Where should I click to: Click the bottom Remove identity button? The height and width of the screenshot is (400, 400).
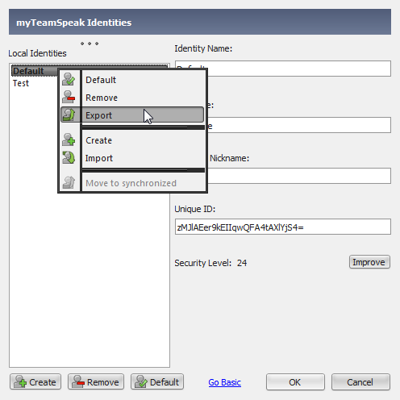(96, 381)
